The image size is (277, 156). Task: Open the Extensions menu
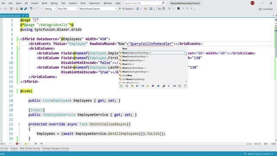click(x=94, y=3)
